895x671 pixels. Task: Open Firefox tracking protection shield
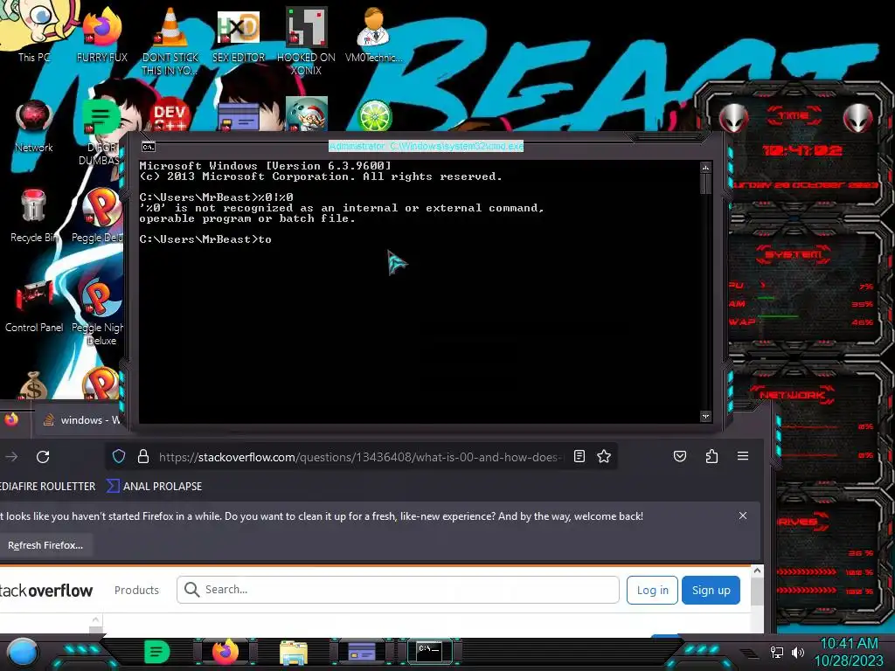(119, 456)
